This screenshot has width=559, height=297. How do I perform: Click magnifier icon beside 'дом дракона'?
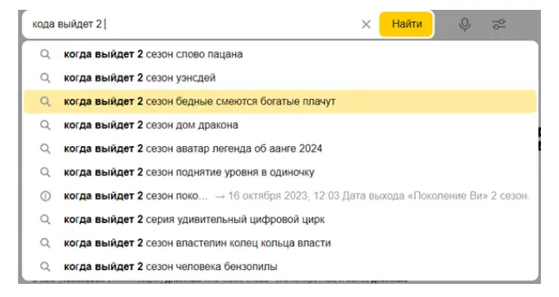pos(45,126)
